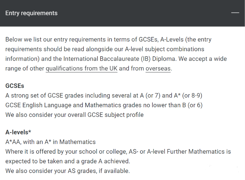Click the words 'range of other' before the links
The width and height of the screenshot is (245, 180).
(x=25, y=69)
